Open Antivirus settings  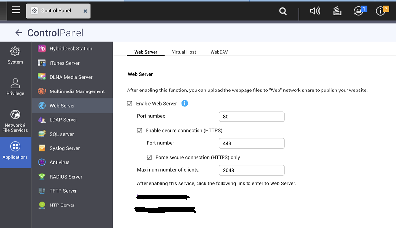coord(73,162)
